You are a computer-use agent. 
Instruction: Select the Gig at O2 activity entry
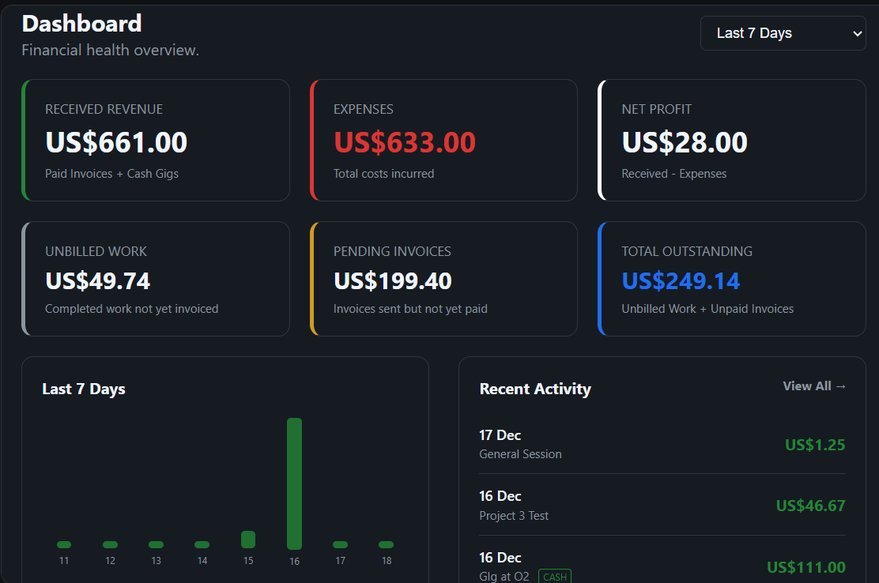coord(504,576)
